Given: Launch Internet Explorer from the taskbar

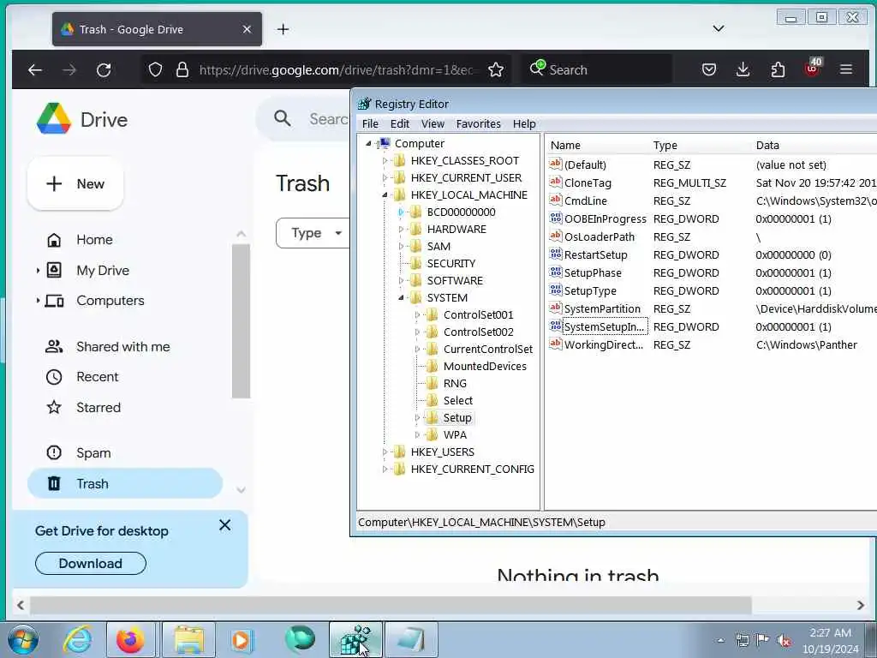Looking at the screenshot, I should coord(77,640).
